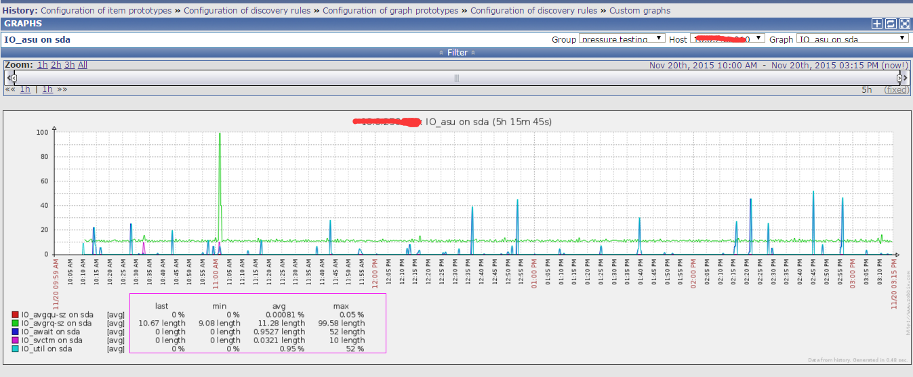This screenshot has height=377, width=913.
Task: Click the 12:00 PM label on time axis
Action: (373, 275)
